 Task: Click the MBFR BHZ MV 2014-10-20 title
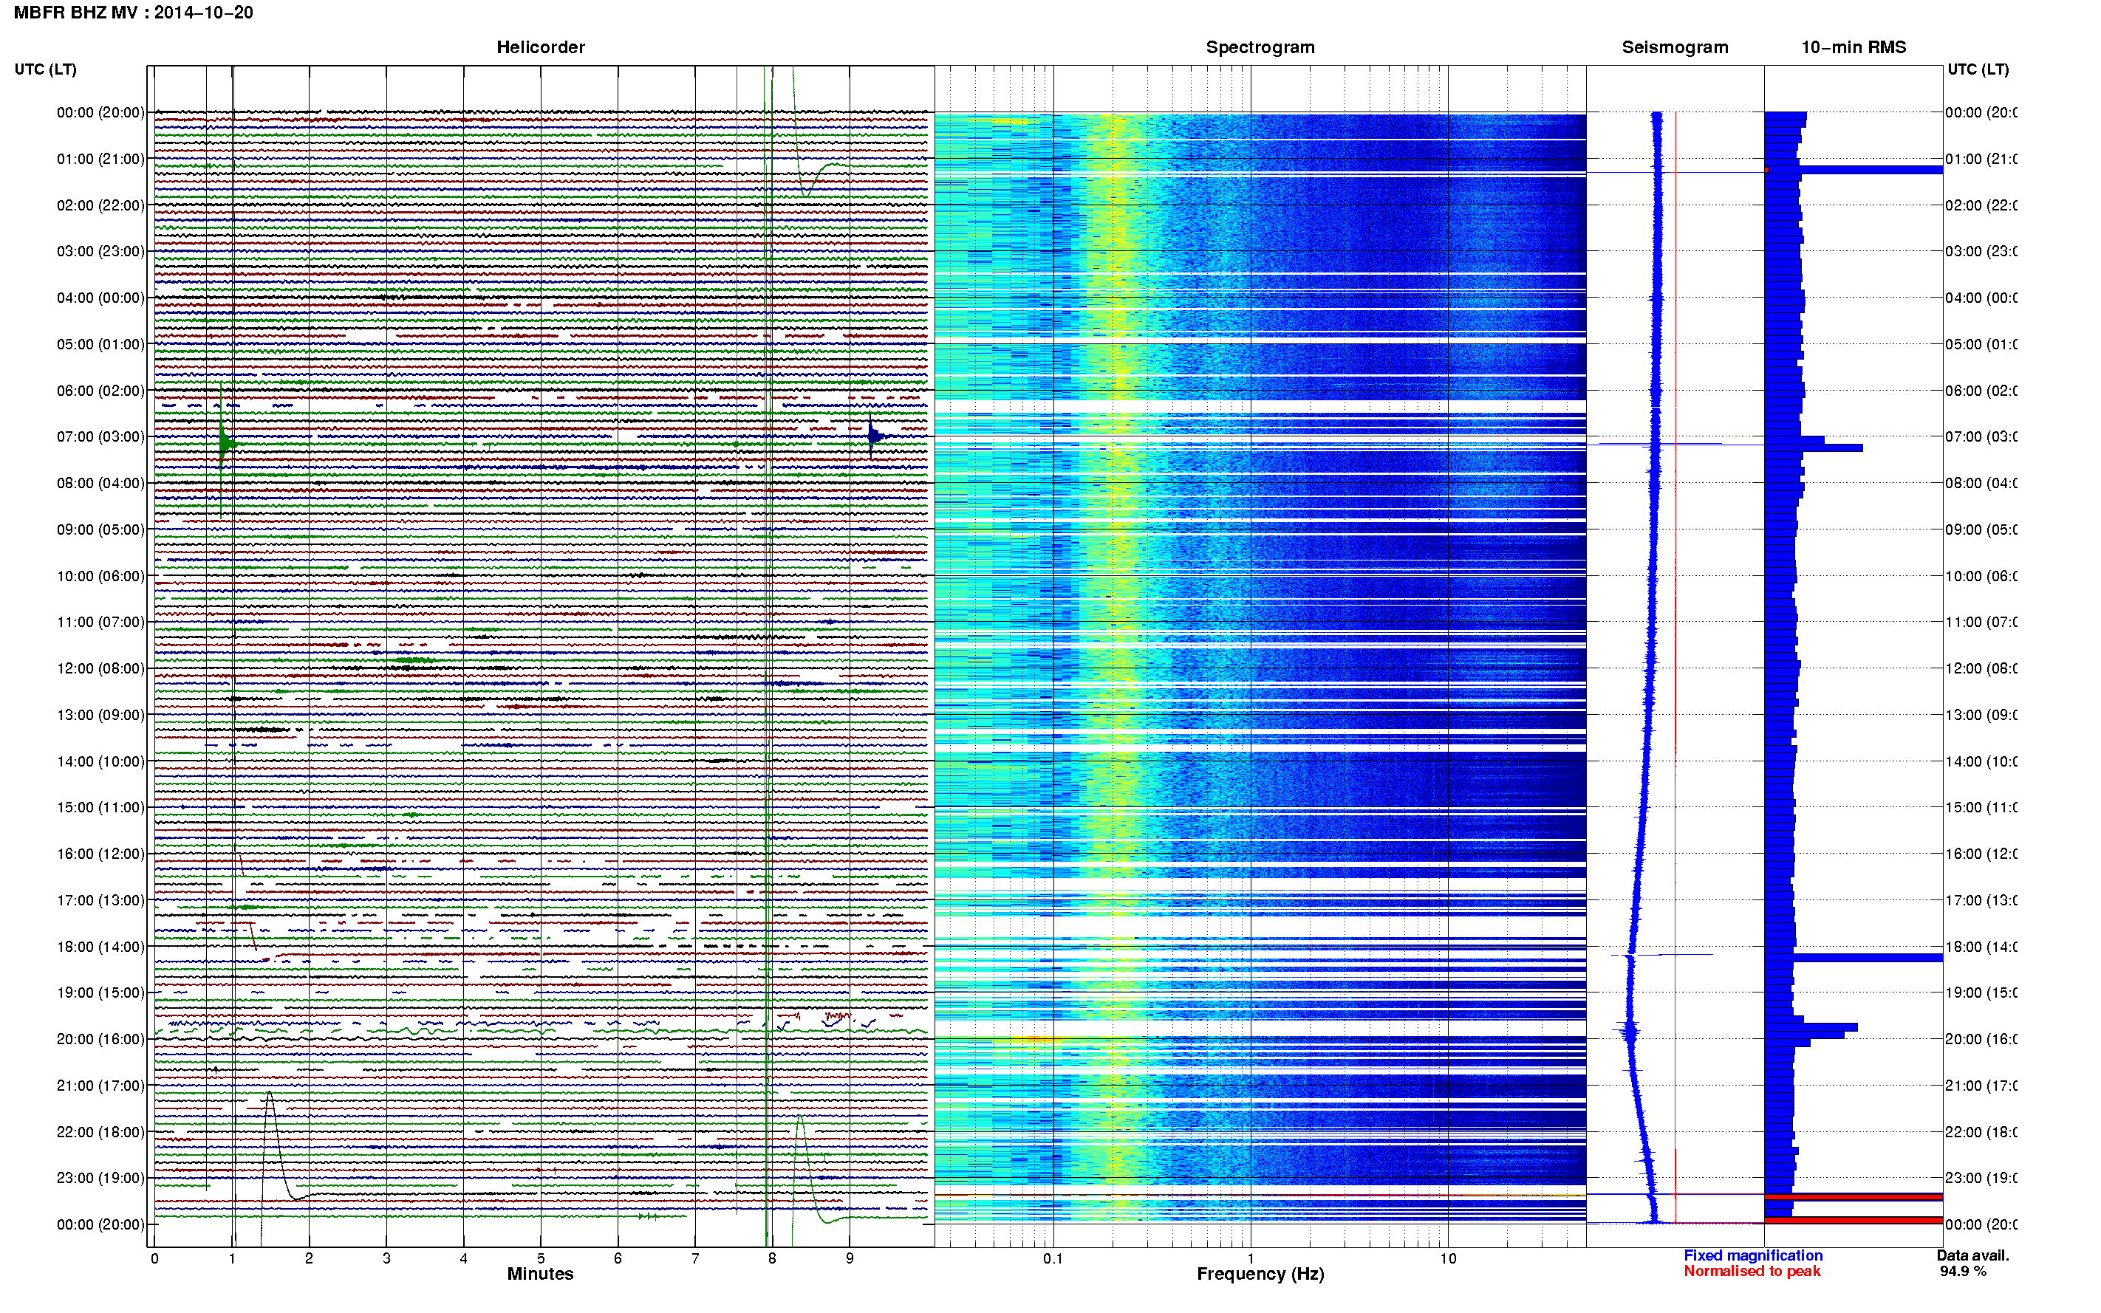coord(134,12)
